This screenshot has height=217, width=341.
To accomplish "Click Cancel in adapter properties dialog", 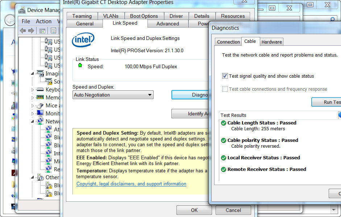I will [233, 210].
